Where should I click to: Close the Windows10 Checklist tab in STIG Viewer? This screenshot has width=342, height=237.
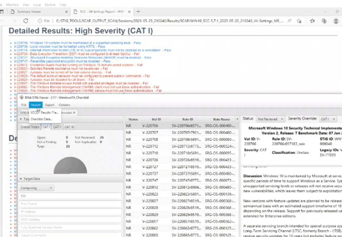tap(74, 113)
